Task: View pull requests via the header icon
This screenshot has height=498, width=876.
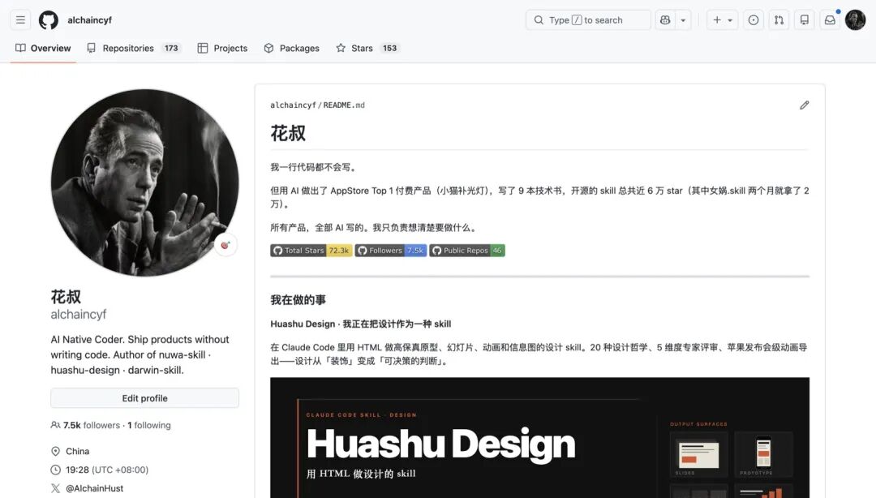Action: [779, 20]
